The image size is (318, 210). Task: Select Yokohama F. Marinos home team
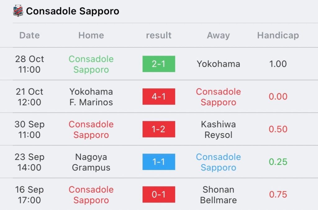point(91,97)
